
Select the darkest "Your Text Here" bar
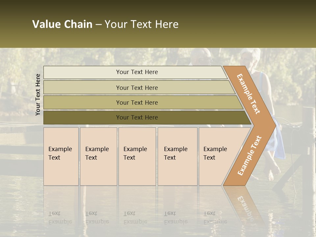(x=137, y=118)
